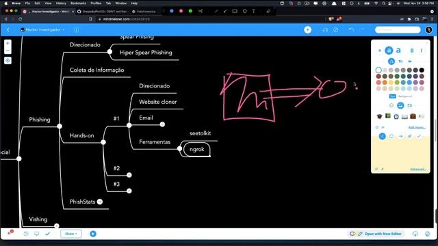Viewport: 438px width, 246px height.
Task: Pick the rectangle annotation tool
Action: (x=235, y=11)
